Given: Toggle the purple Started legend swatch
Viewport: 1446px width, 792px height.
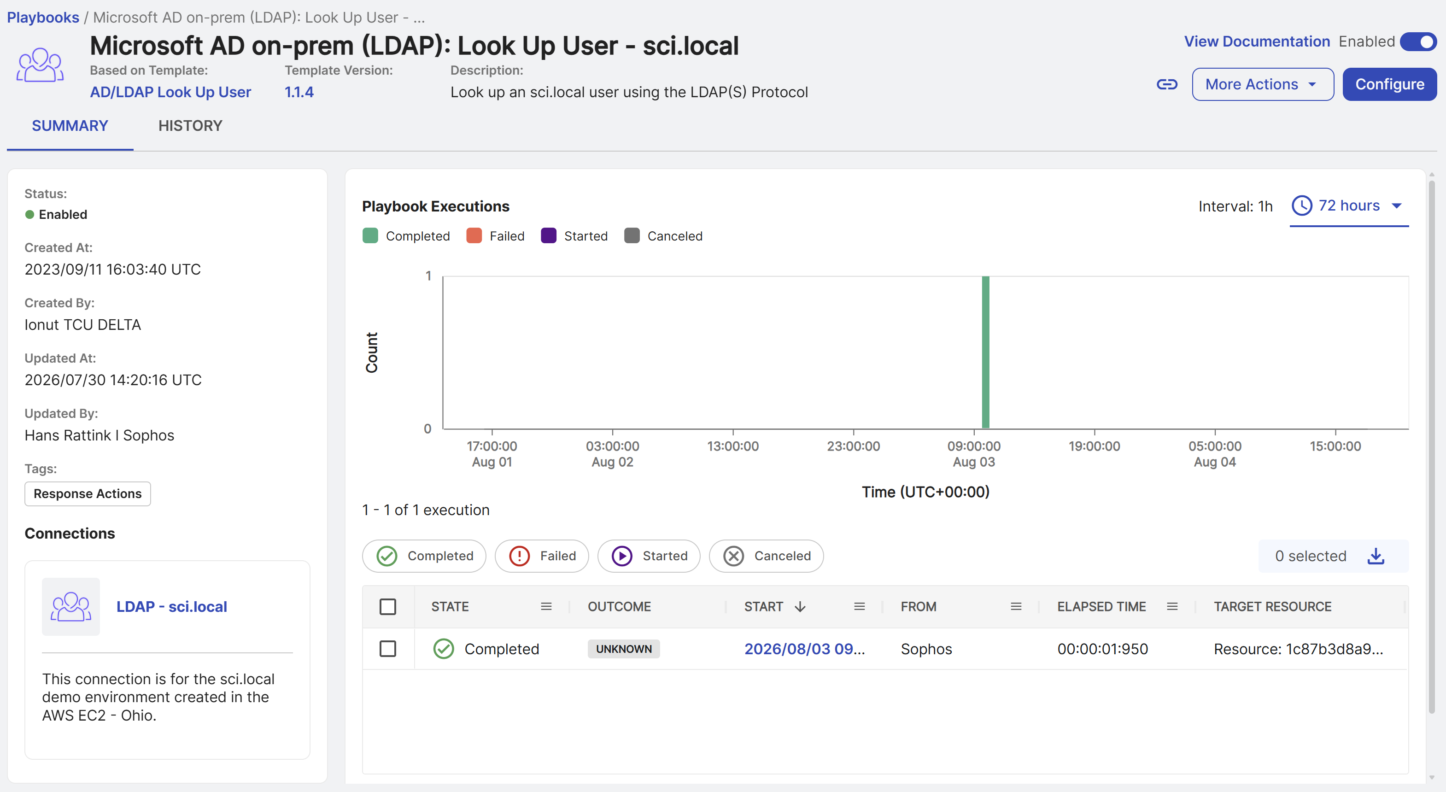Looking at the screenshot, I should [x=549, y=236].
